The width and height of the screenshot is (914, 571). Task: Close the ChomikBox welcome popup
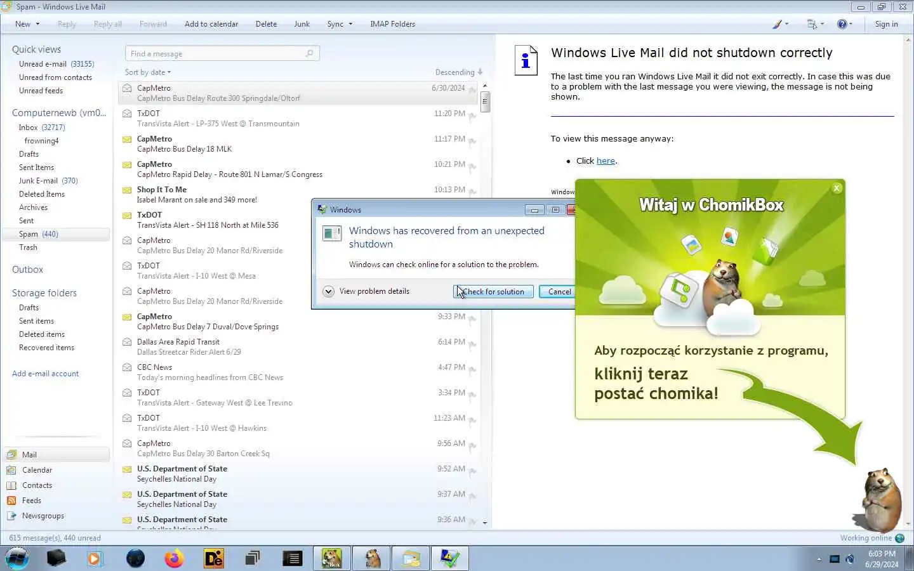click(x=837, y=188)
